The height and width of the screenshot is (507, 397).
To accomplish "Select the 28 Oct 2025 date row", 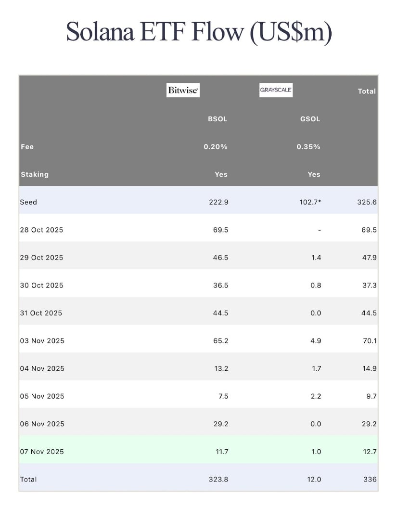I will [x=41, y=230].
